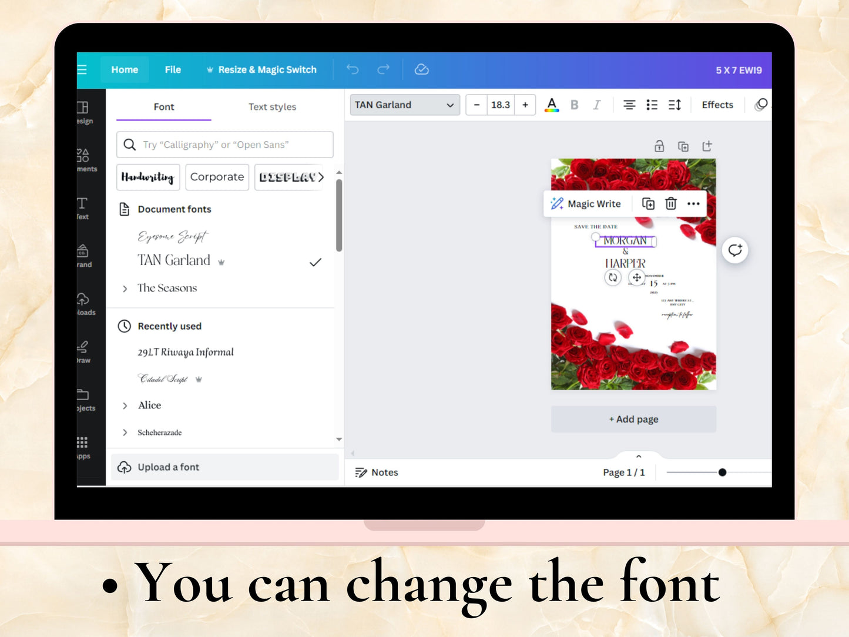Screen dimensions: 849x637
Task: Click the Upload a font button
Action: tap(225, 467)
